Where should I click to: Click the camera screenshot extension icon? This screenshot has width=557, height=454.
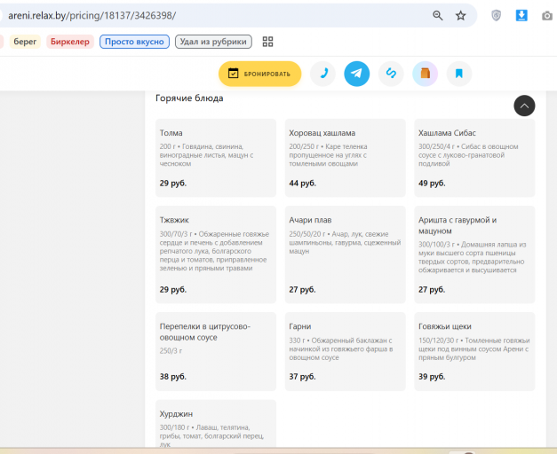[x=547, y=16]
